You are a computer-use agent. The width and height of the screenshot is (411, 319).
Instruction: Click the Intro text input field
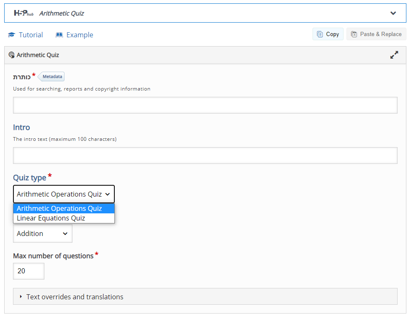click(x=205, y=156)
